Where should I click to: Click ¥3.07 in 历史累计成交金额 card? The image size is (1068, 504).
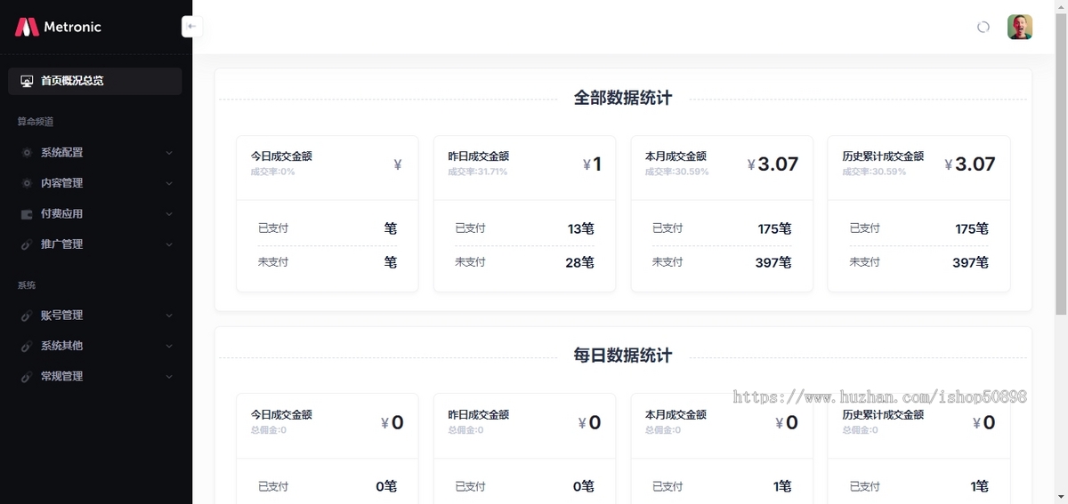(970, 164)
